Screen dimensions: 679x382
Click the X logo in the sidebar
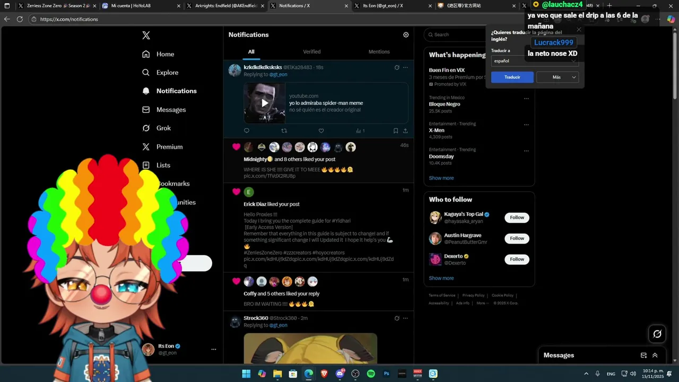[146, 36]
